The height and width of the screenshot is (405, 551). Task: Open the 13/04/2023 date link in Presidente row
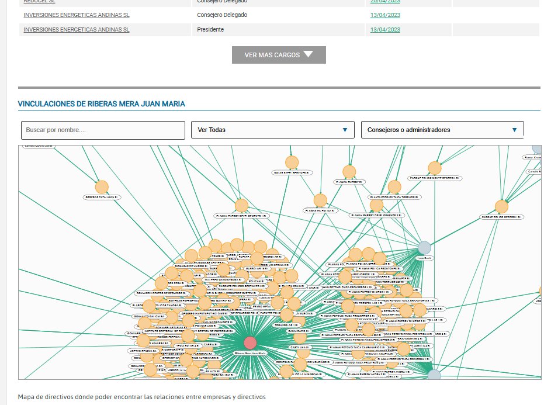385,30
